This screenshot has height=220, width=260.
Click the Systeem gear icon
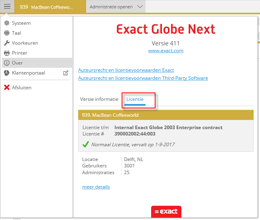pyautogui.click(x=7, y=23)
